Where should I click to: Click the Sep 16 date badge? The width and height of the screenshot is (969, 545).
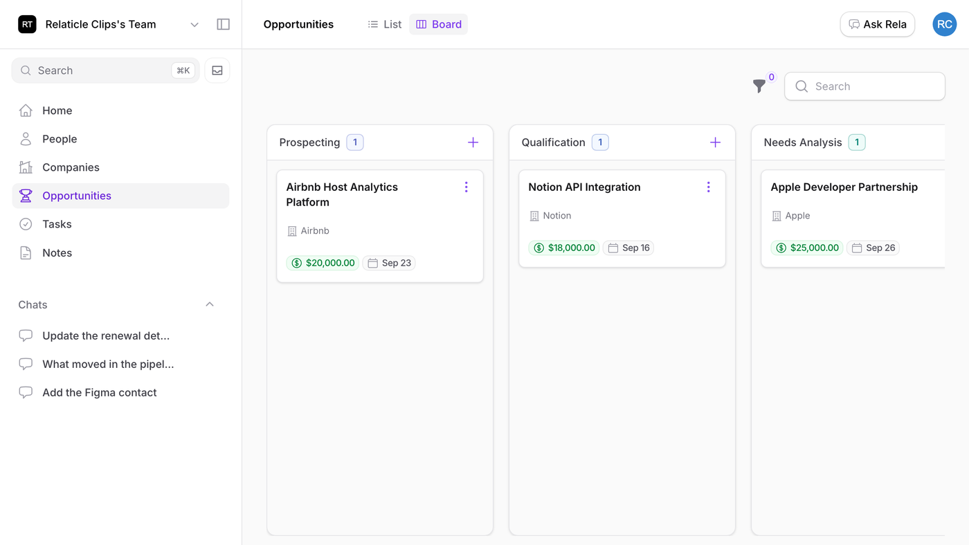628,248
